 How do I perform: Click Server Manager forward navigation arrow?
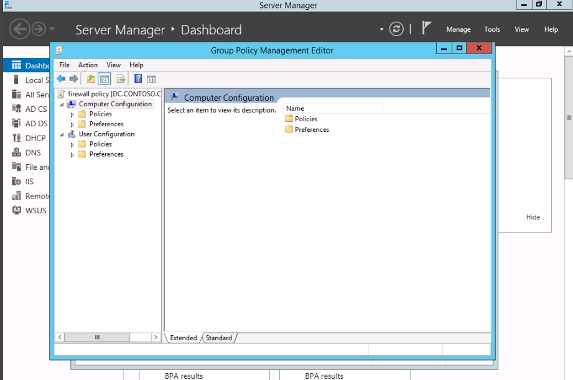click(39, 29)
